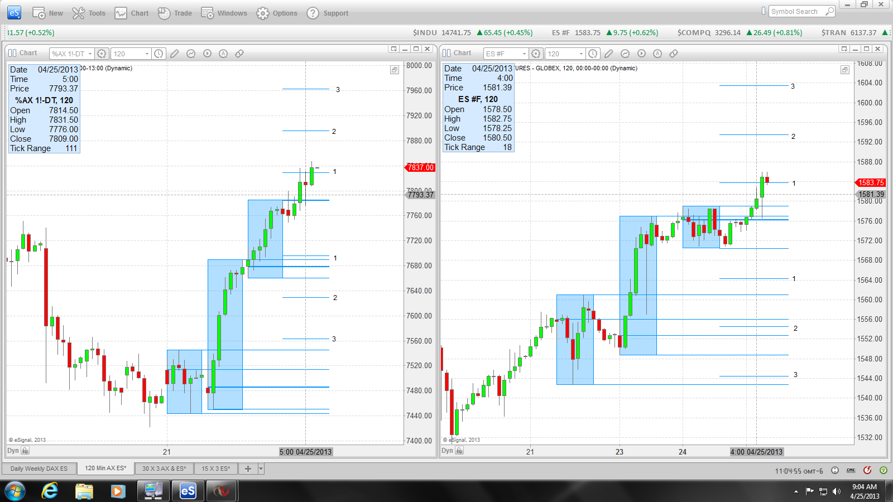This screenshot has width=893, height=502.
Task: Click the 5:00 04/25/2013 time marker
Action: tap(306, 452)
